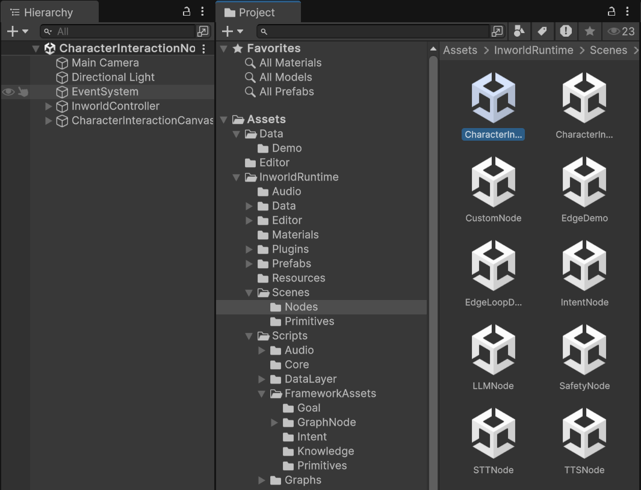Screen dimensions: 641x490
Task: Select All Models in Favorites
Action: [x=285, y=77]
